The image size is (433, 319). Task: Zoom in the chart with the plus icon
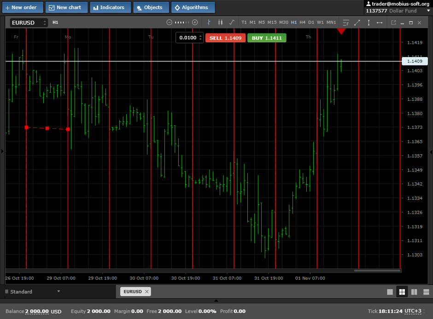[x=195, y=23]
